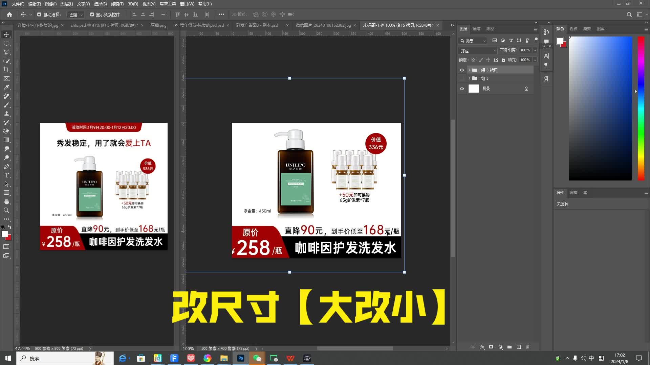Open the 滤镜(T) menu
The image size is (650, 365).
point(117,4)
